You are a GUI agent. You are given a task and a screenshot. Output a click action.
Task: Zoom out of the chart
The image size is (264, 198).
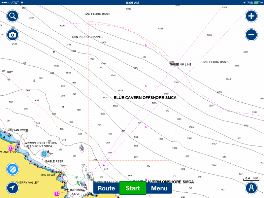(251, 34)
